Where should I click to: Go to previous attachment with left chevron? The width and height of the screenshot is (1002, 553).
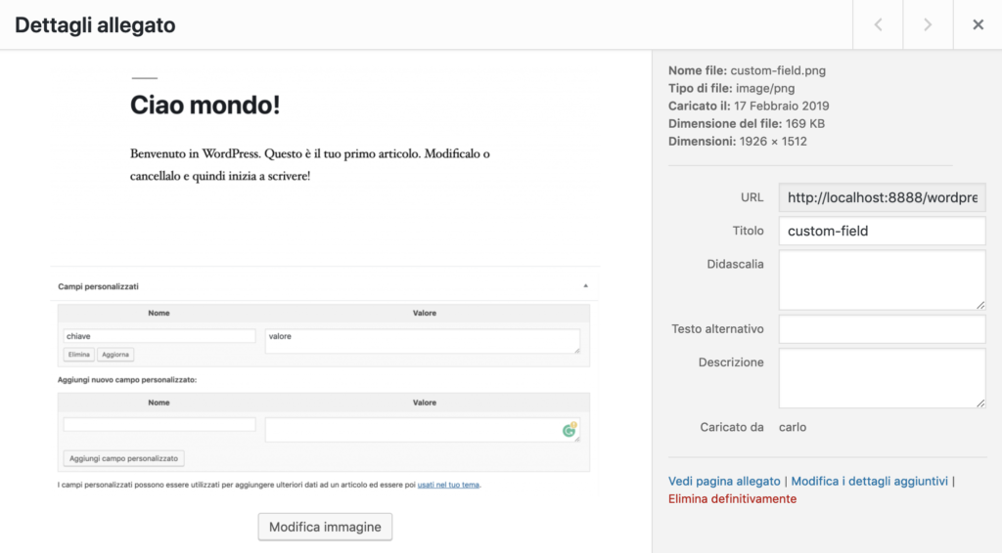(x=878, y=24)
